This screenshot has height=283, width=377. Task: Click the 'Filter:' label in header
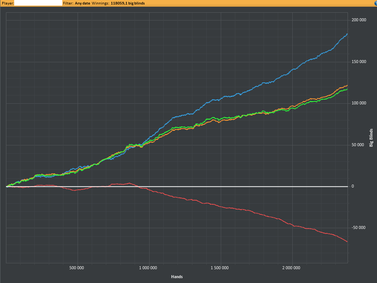[x=68, y=3]
